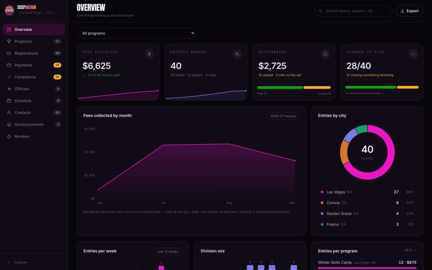Click the Cleared to Play progress bar
This screenshot has height=270, width=432.
point(382,87)
